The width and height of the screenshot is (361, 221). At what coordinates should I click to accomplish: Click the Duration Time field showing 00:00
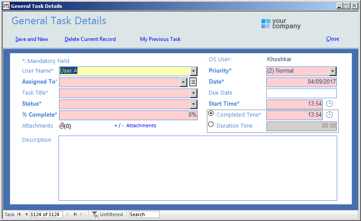tap(302, 126)
